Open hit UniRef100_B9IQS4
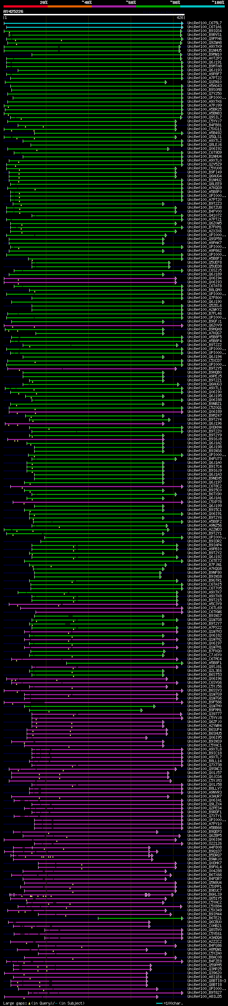228x1006 pixels. pos(204,31)
